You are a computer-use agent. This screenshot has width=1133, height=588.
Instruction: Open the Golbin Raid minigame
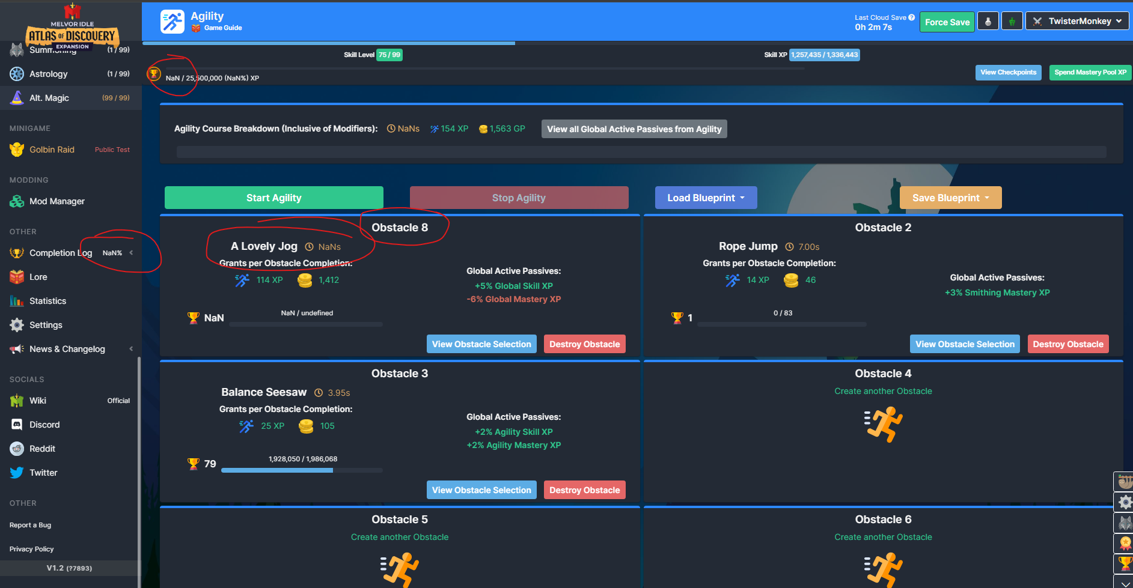[52, 150]
